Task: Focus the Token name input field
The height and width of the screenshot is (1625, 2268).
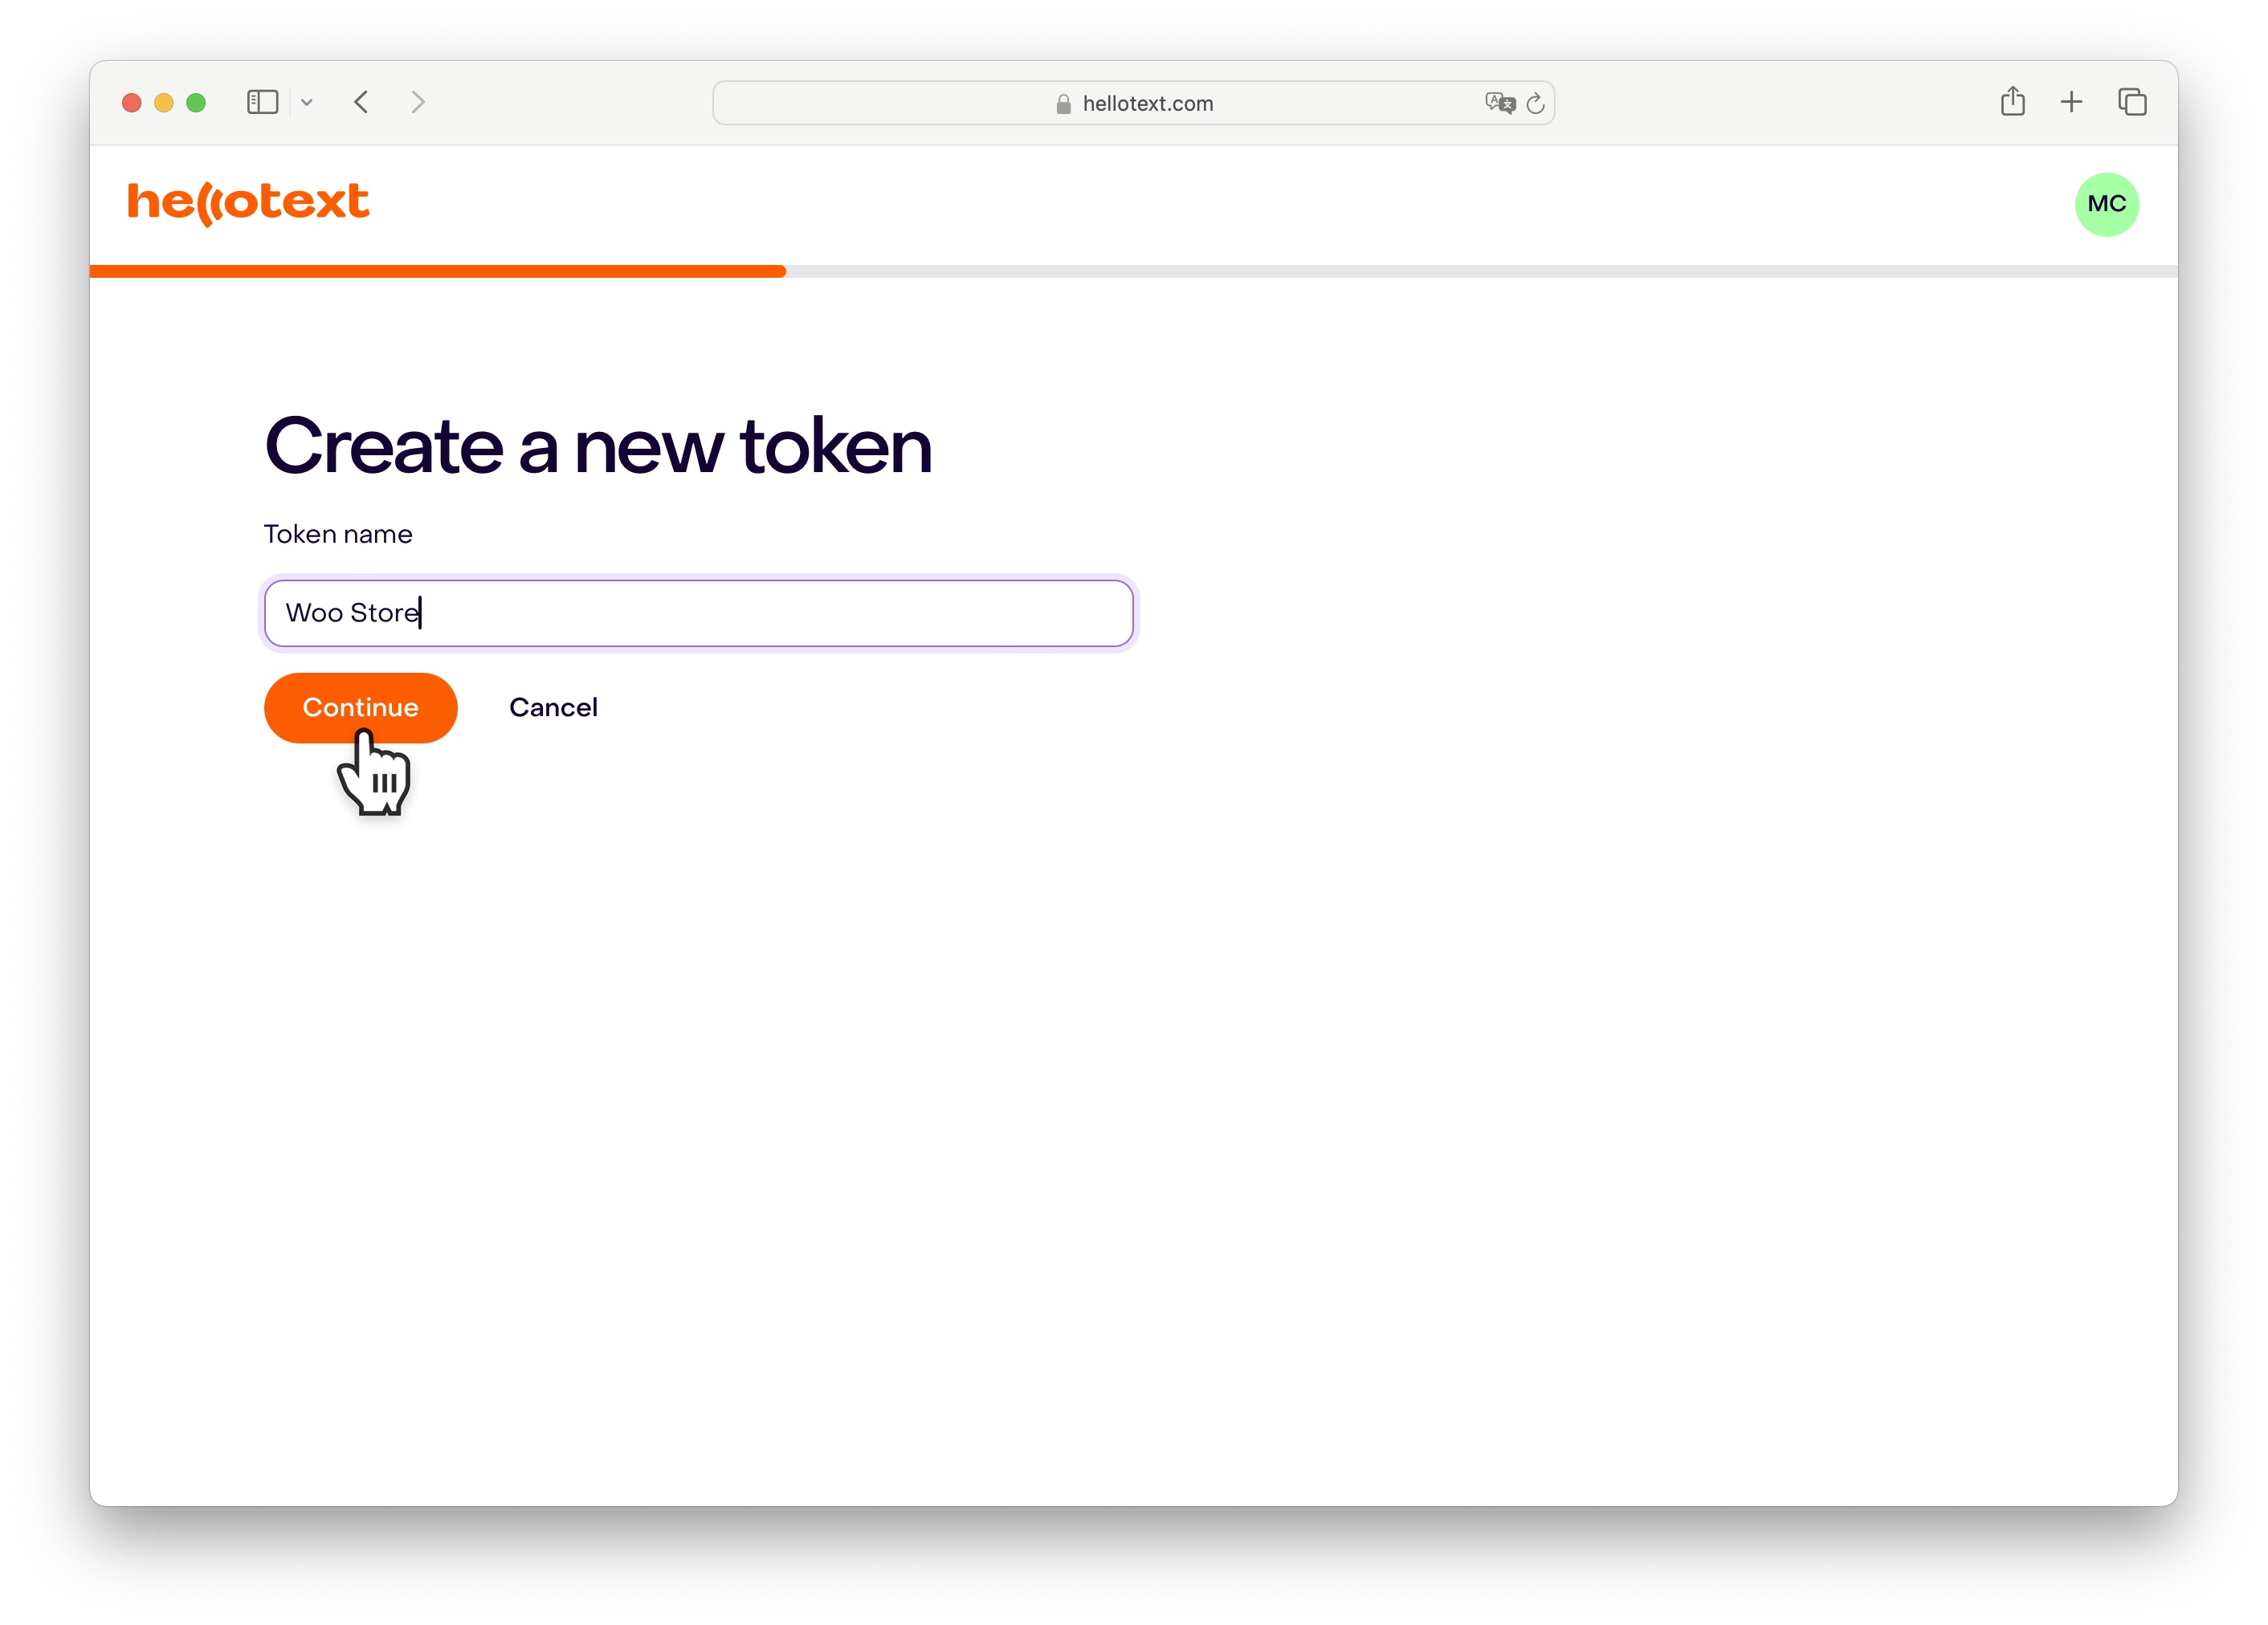Action: pyautogui.click(x=698, y=613)
